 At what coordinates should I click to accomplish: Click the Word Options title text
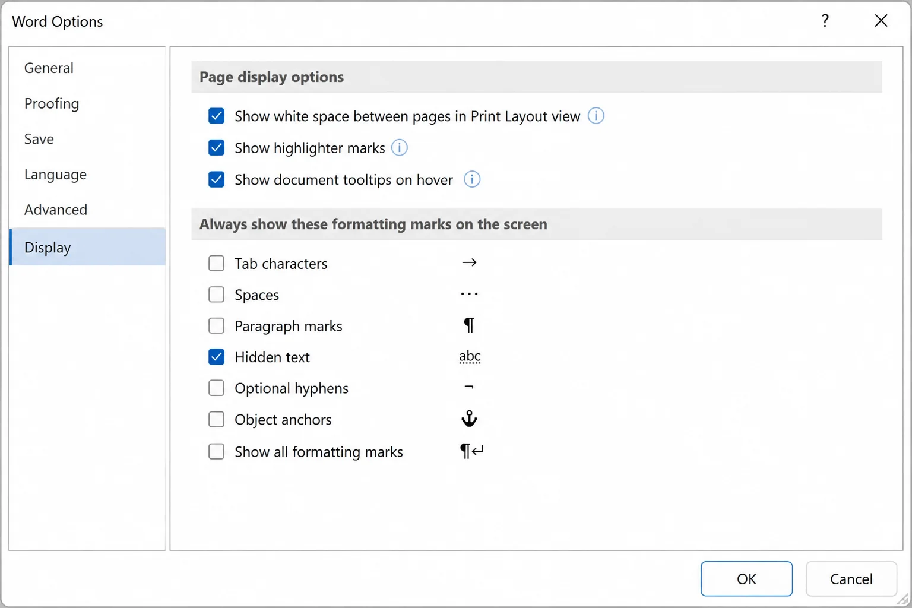(x=58, y=21)
